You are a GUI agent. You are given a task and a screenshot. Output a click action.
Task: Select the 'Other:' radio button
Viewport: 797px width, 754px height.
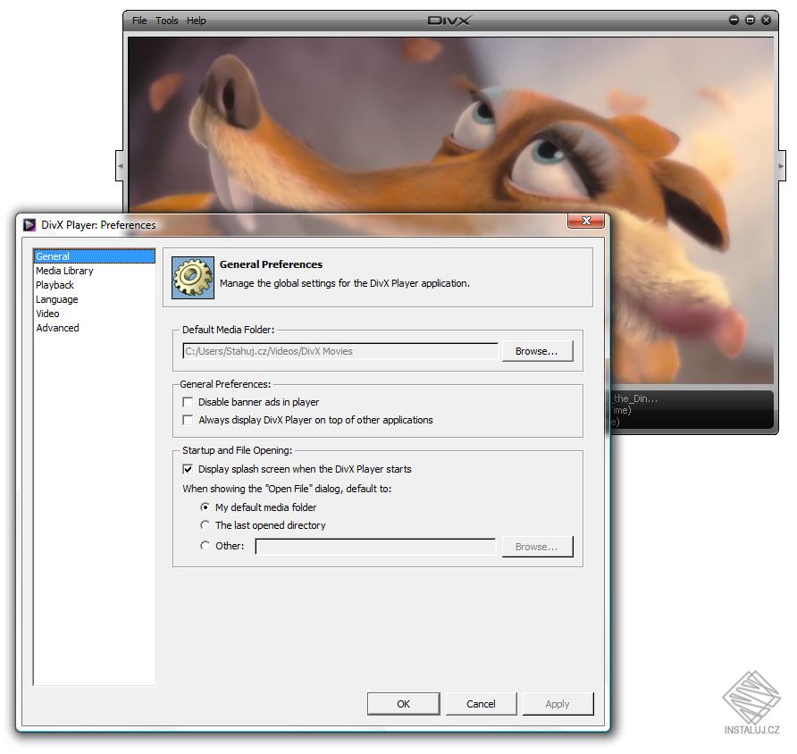coord(205,546)
